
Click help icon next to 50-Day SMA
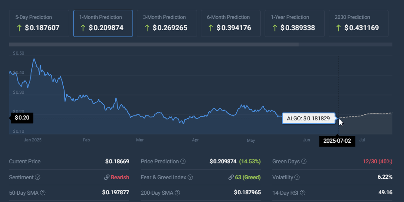pyautogui.click(x=43, y=193)
